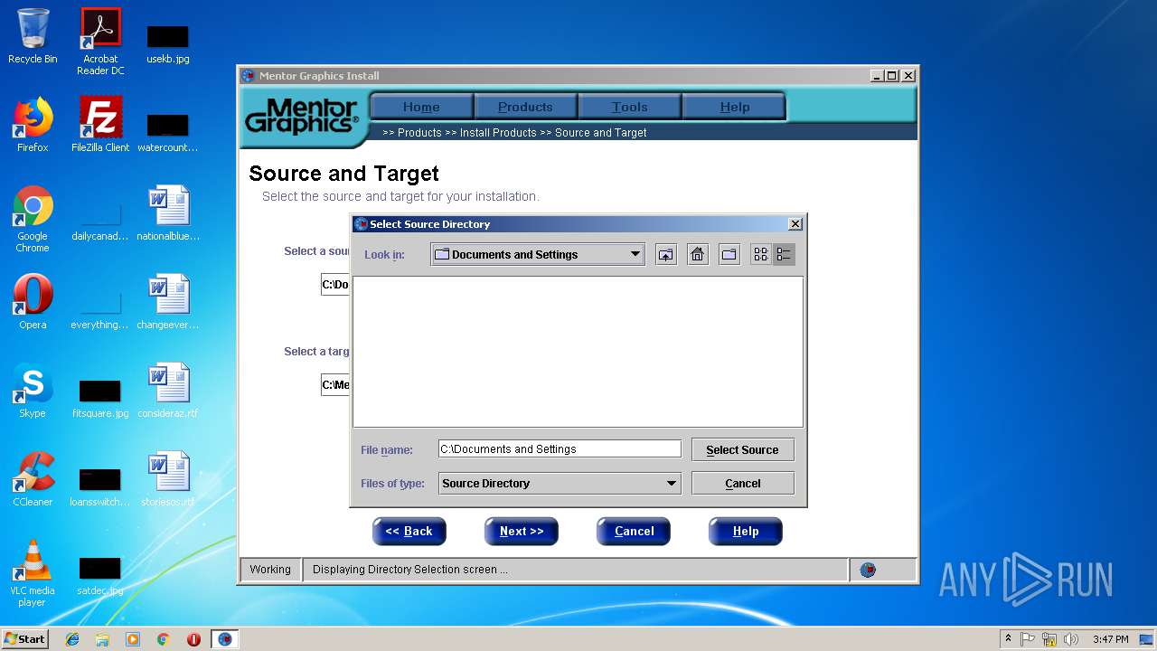Open the Tools menu in installer

click(x=629, y=107)
